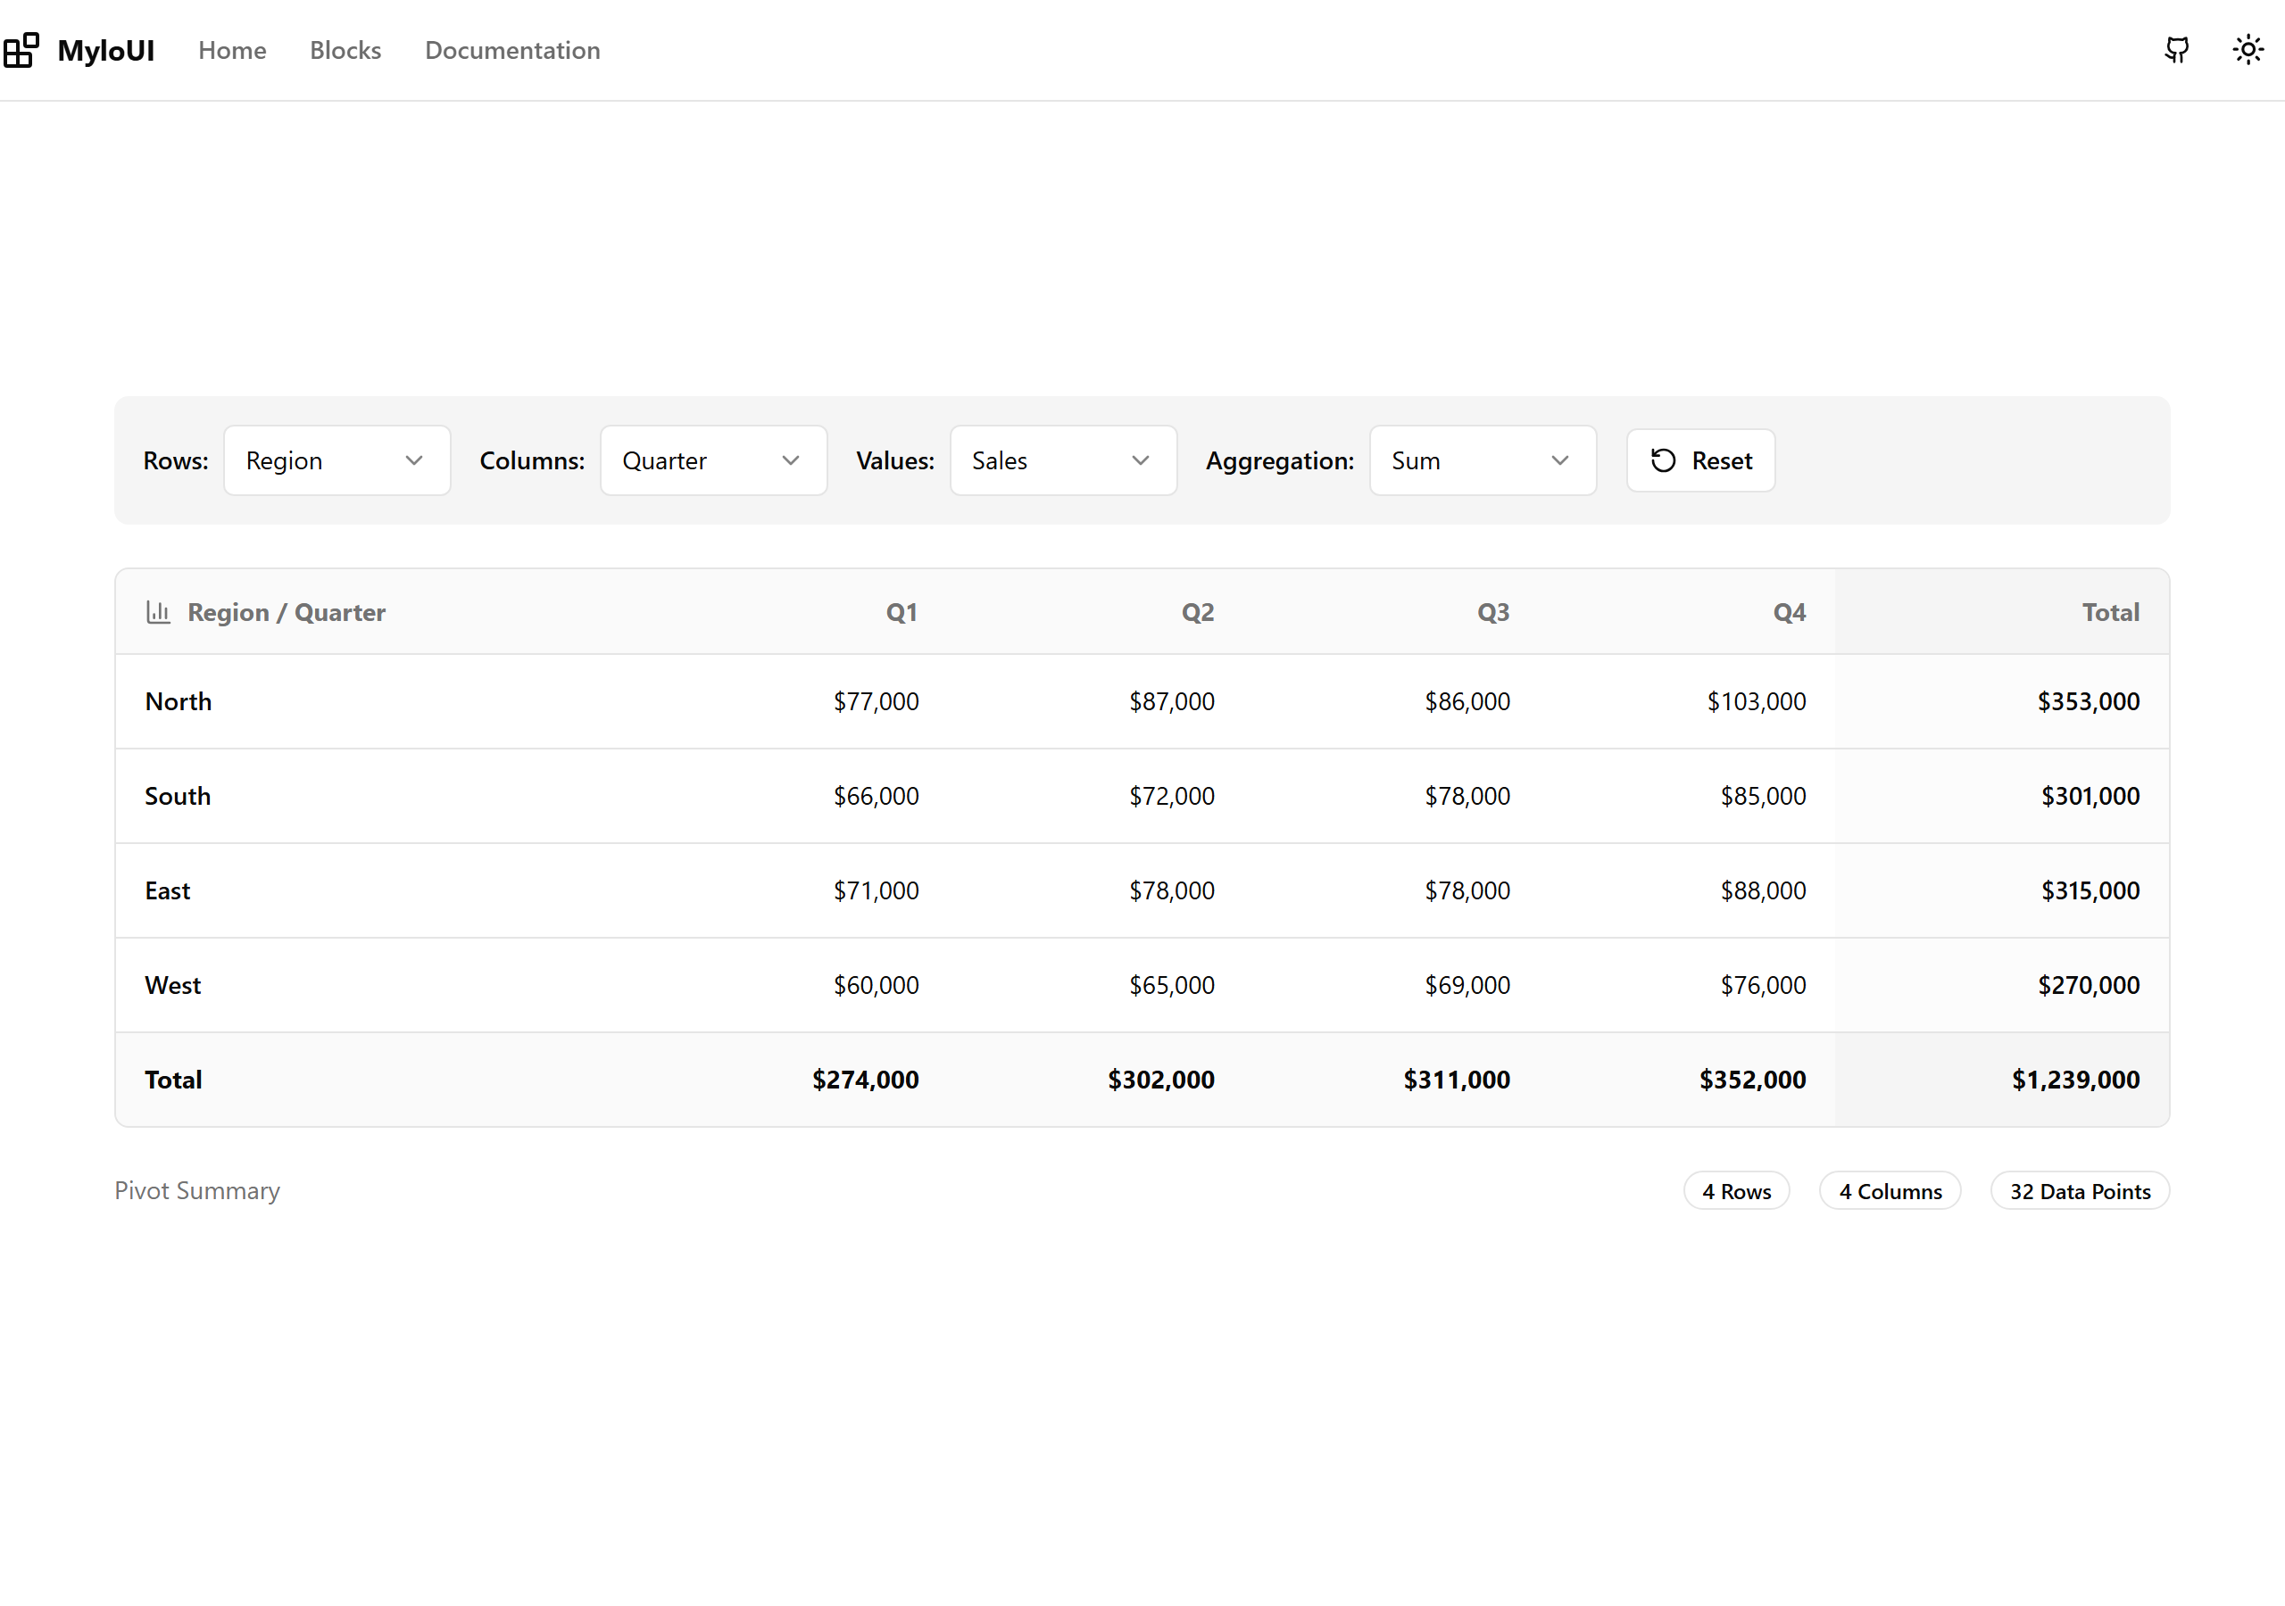This screenshot has width=2285, height=1606.
Task: Select West Q3 value $69,000
Action: click(x=1467, y=985)
